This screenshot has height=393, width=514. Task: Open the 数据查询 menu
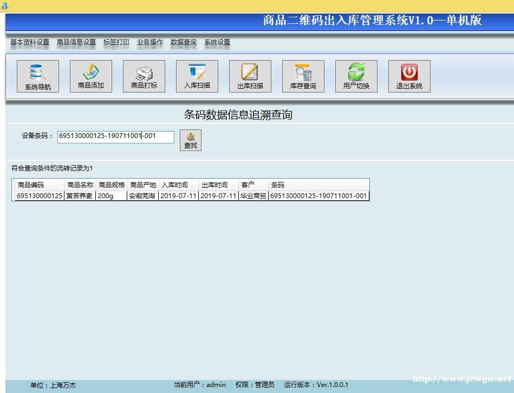click(183, 42)
